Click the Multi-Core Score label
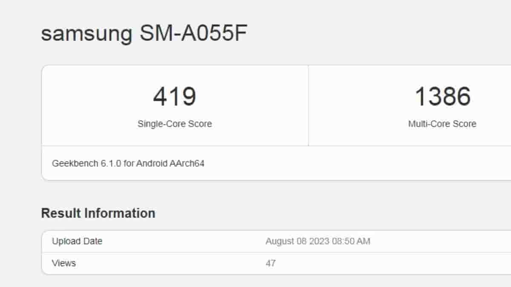 coord(442,124)
